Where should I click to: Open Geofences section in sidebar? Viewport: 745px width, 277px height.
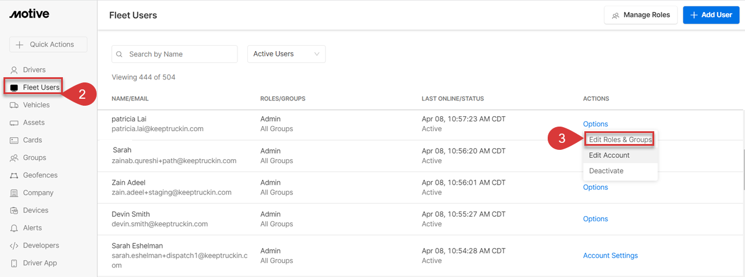click(x=40, y=175)
